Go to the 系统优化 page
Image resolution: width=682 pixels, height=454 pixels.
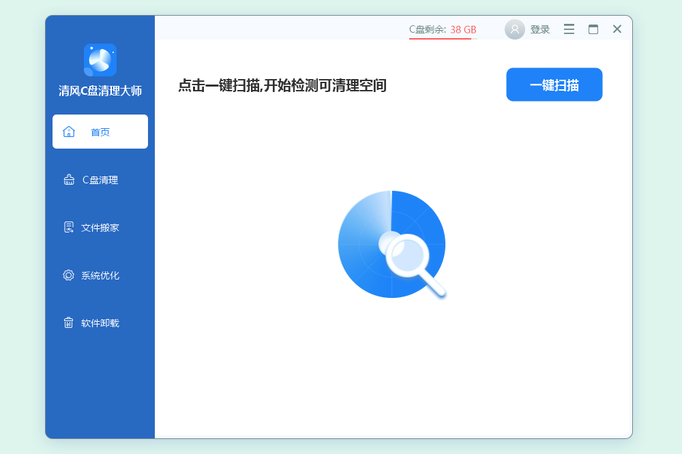pos(100,275)
